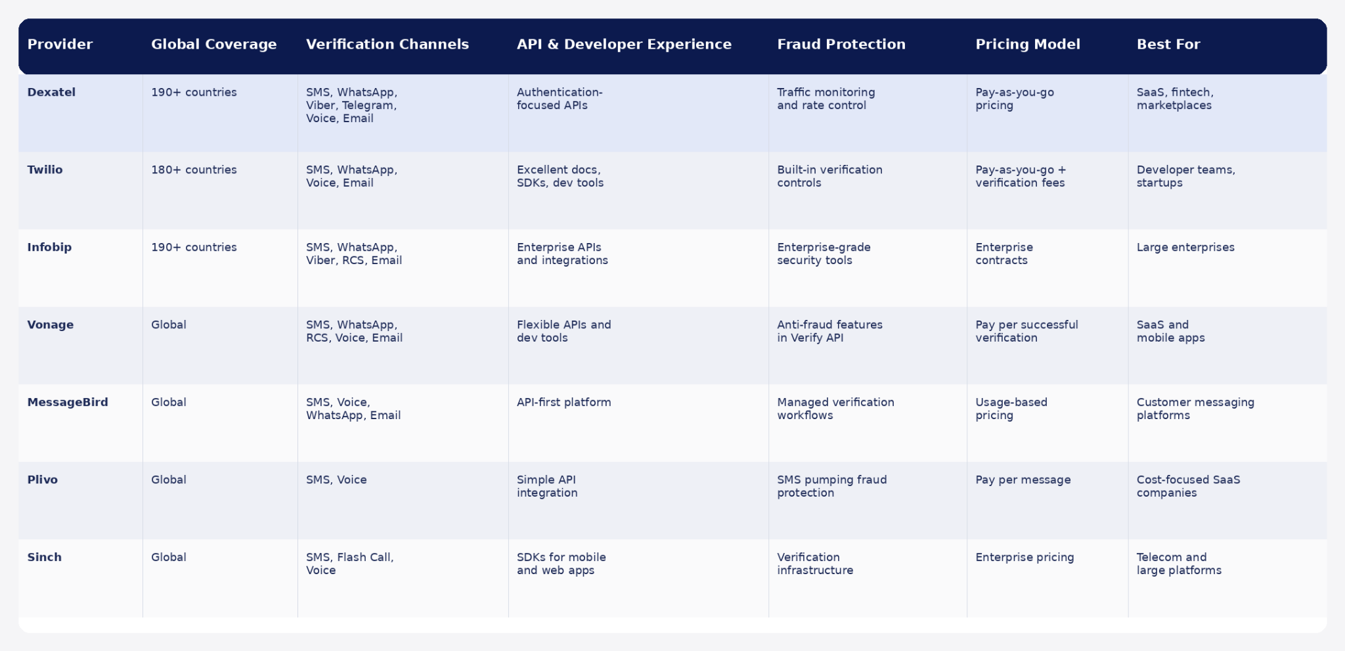Click the Plivo provider name

tap(42, 480)
